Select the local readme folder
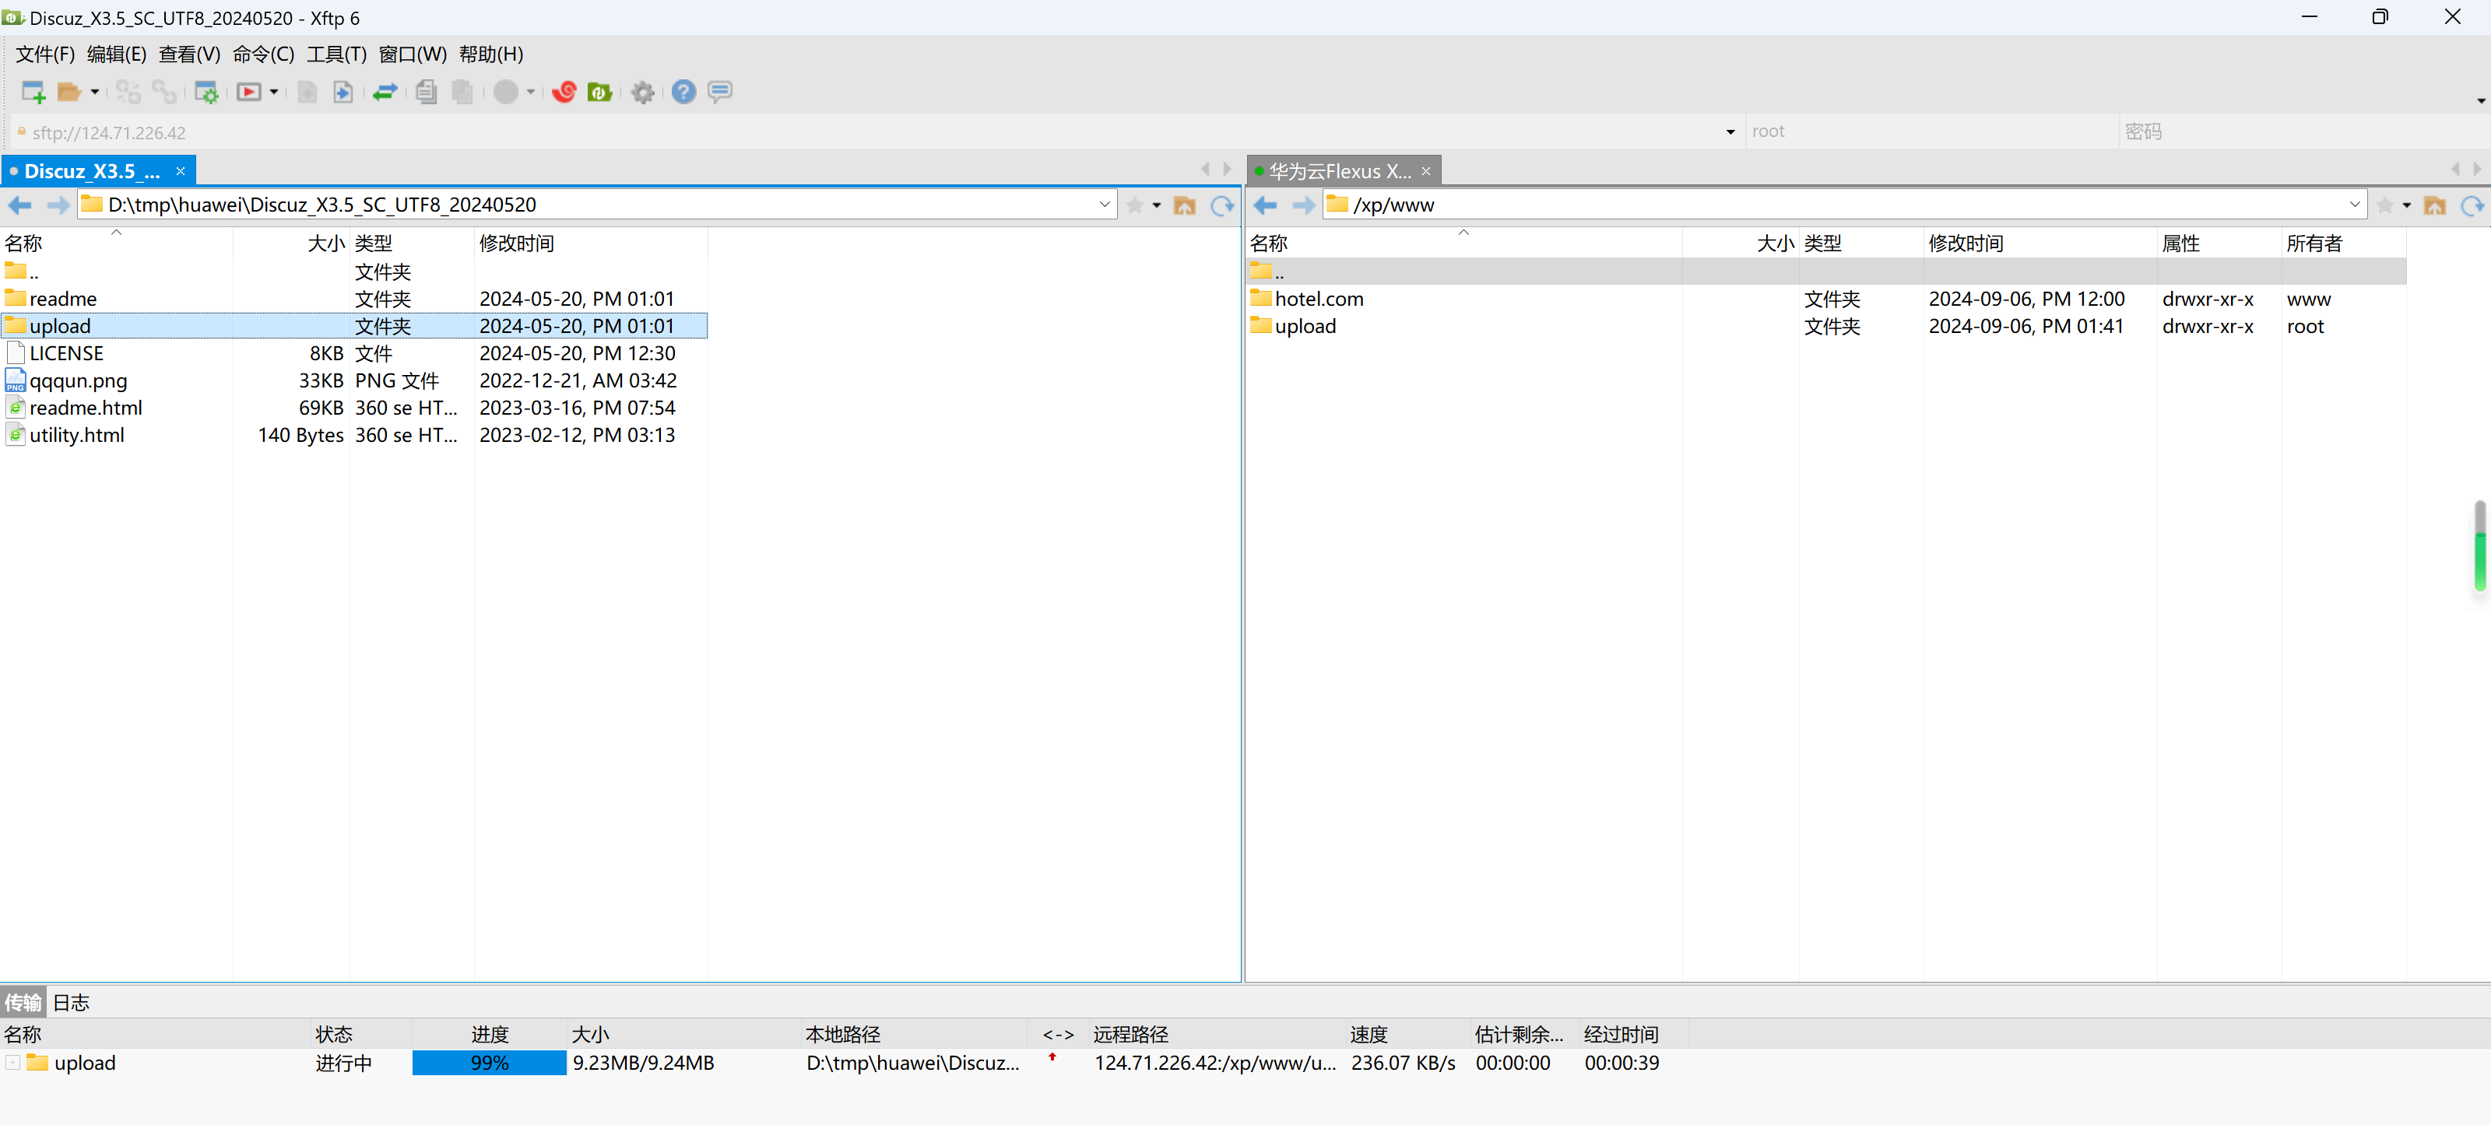The image size is (2491, 1125). (354, 299)
